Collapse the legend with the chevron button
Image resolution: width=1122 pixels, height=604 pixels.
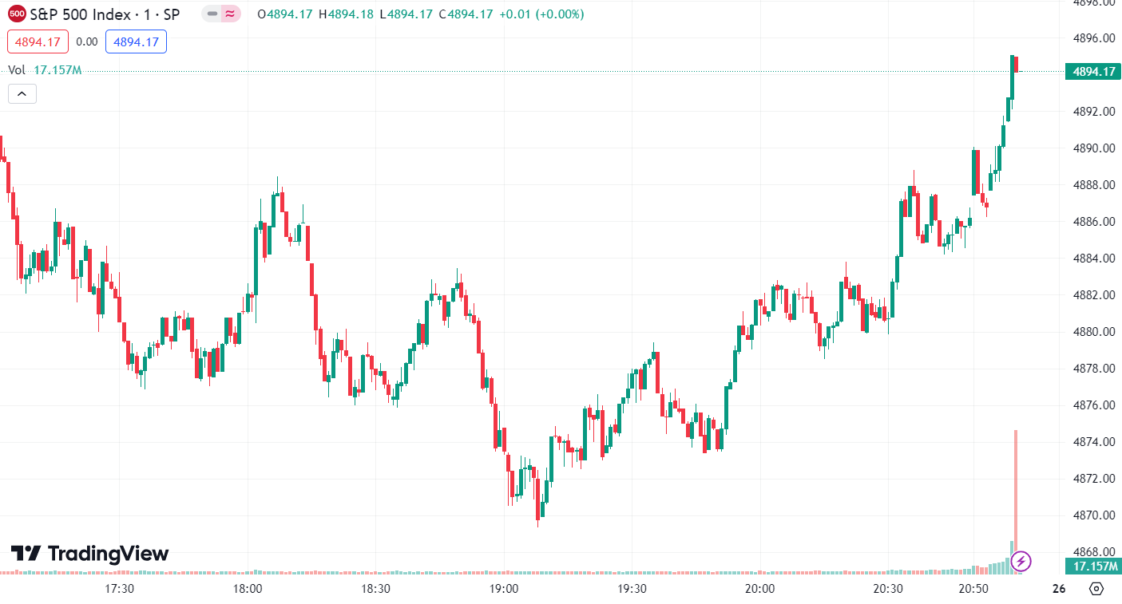coord(22,94)
